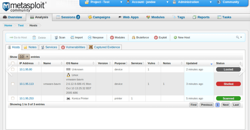This screenshot has height=130, width=250.
Task: Click the search magnifier icon
Action: pos(238,37)
